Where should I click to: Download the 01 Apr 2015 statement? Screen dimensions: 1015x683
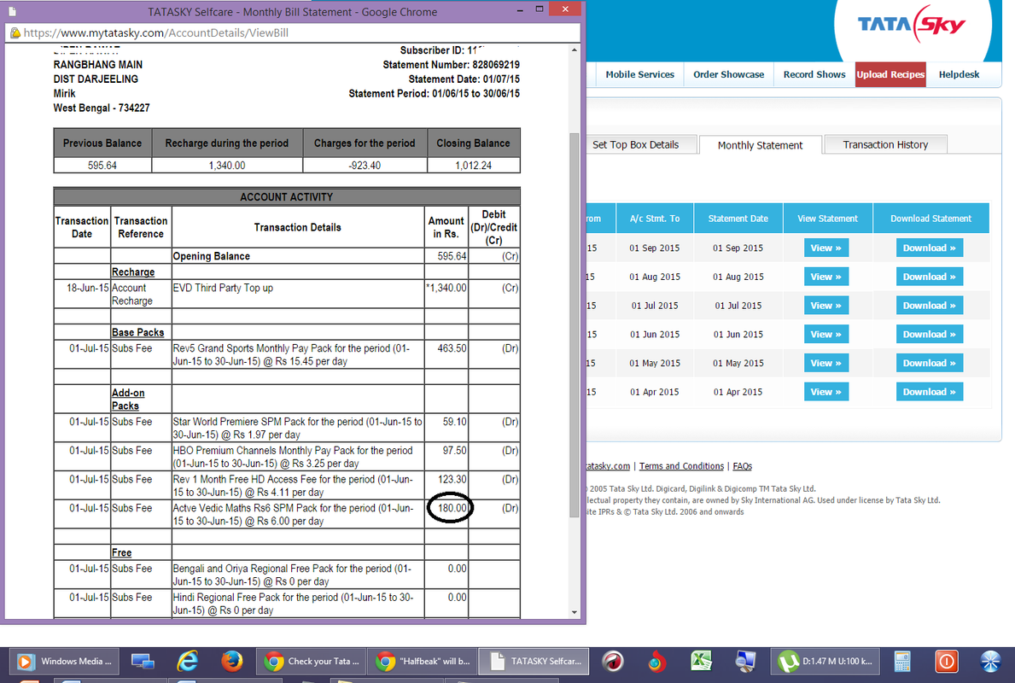930,392
